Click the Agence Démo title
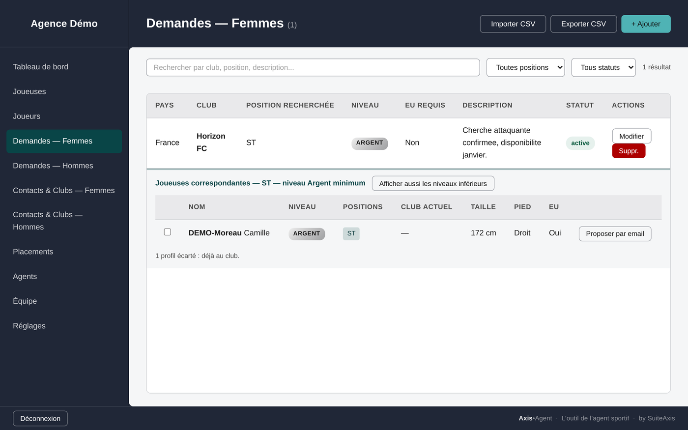The image size is (688, 430). (x=64, y=24)
